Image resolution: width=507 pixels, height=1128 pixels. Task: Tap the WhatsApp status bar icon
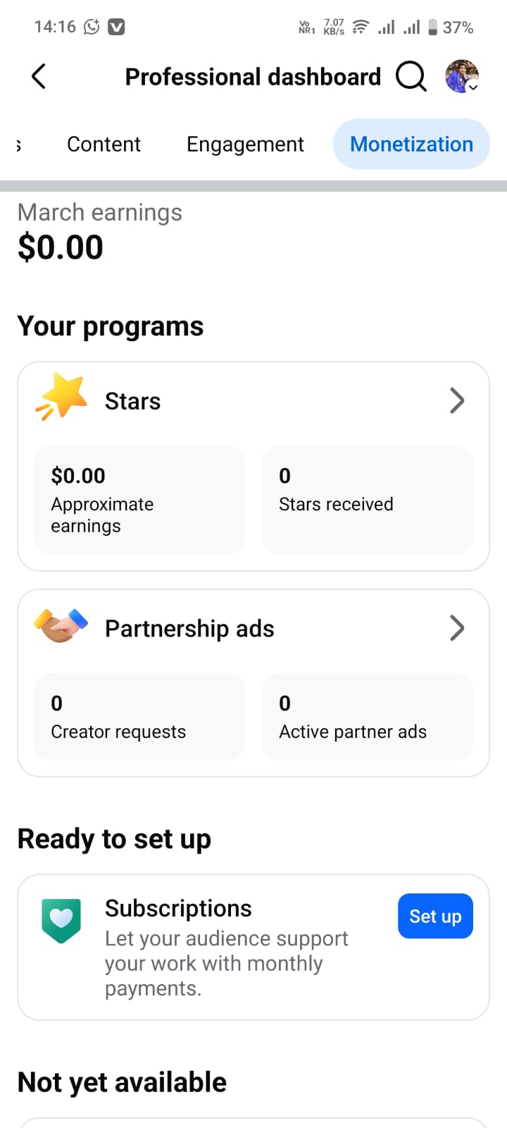click(x=92, y=27)
